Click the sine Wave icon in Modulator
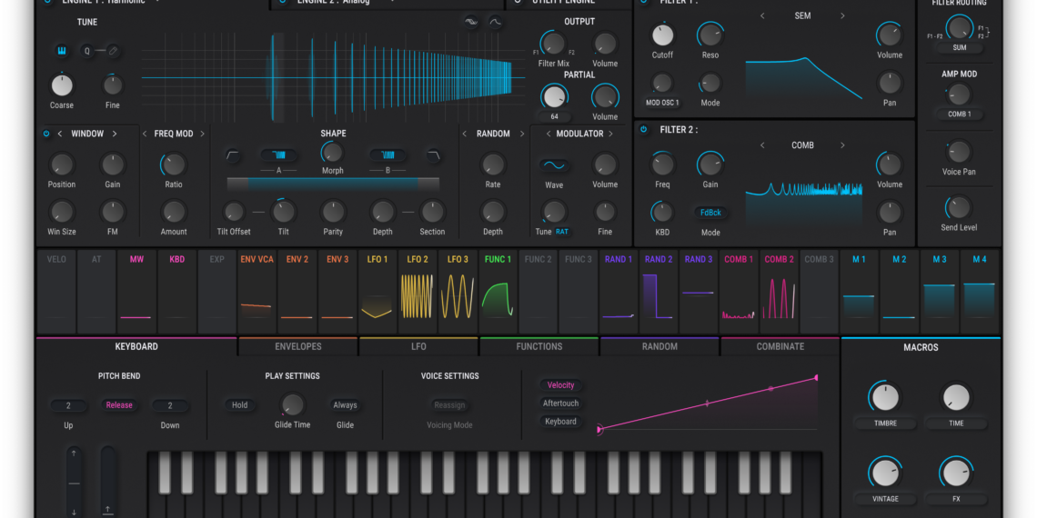Viewport: 1037px width, 518px height. tap(553, 165)
